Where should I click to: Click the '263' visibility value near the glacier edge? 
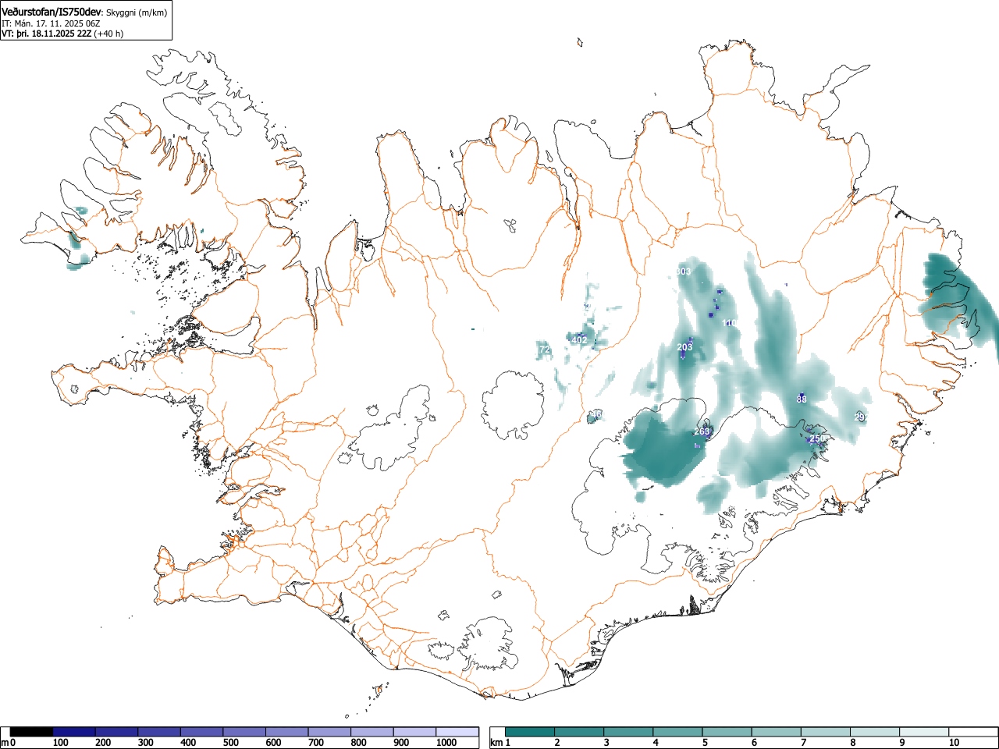[x=702, y=431]
